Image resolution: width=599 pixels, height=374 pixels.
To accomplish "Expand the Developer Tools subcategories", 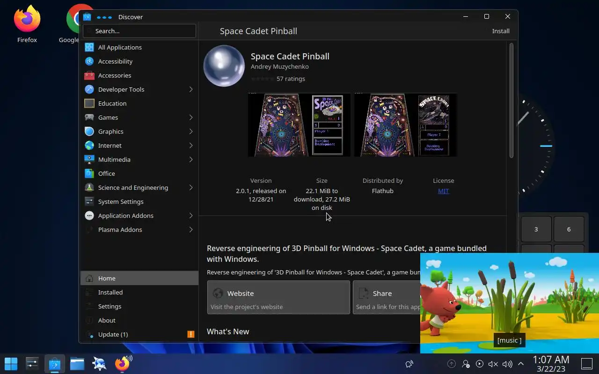I will click(191, 89).
